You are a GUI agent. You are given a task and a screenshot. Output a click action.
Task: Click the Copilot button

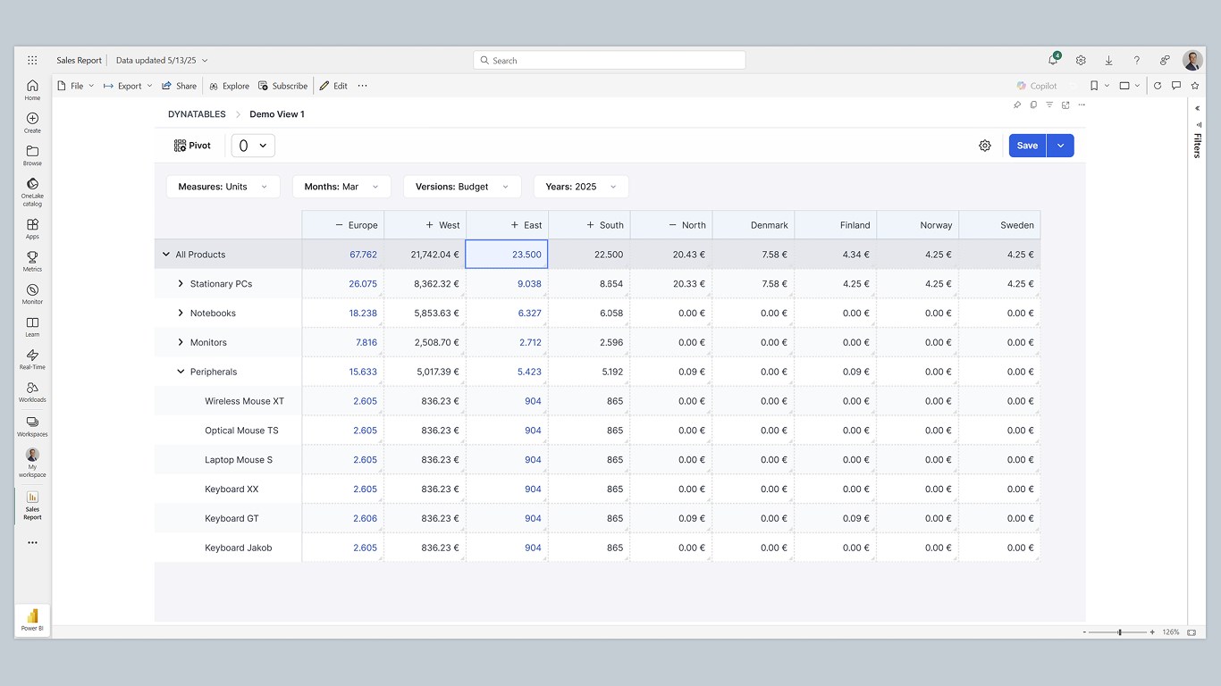(1037, 86)
